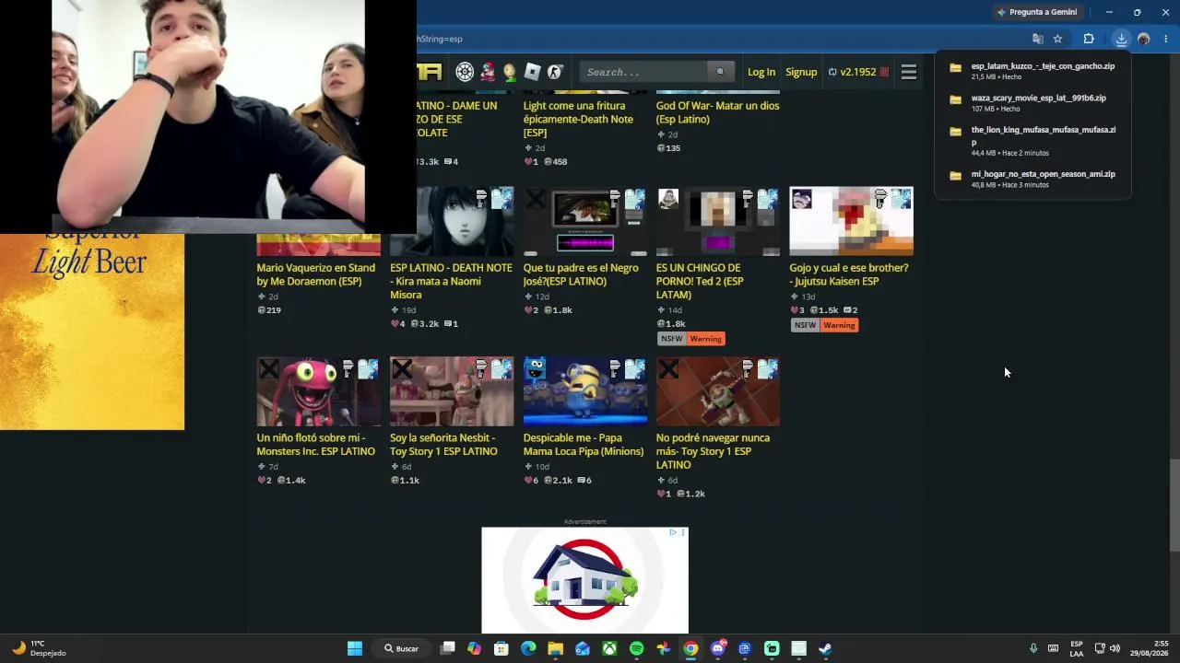Click the Signup link

point(801,72)
